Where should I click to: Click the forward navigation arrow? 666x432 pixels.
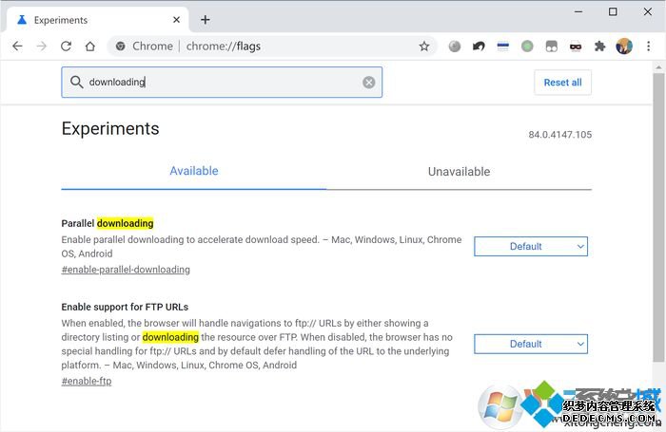[42, 47]
